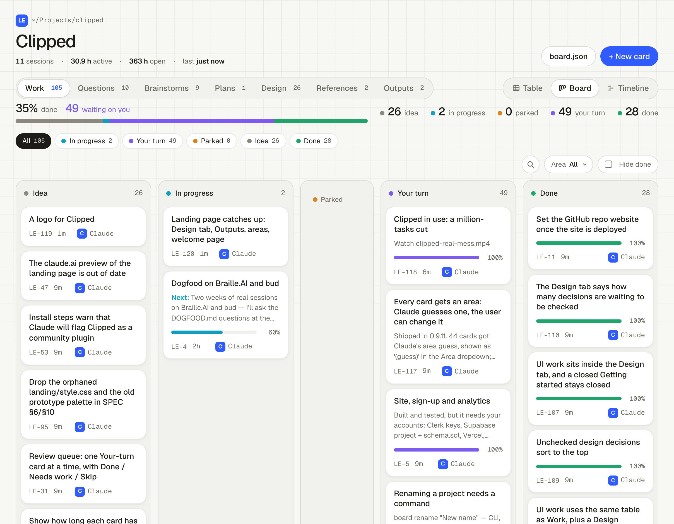Click Claude avatar on LE-110 card
This screenshot has width=674, height=524.
point(613,335)
